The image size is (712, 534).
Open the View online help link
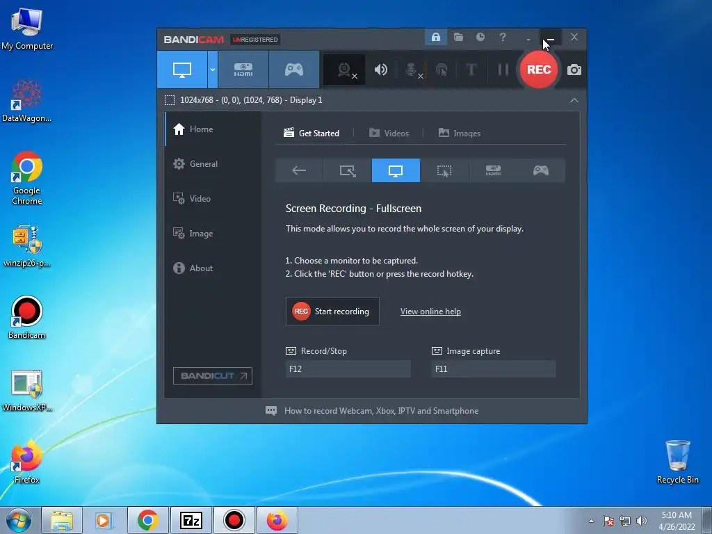[x=430, y=311]
